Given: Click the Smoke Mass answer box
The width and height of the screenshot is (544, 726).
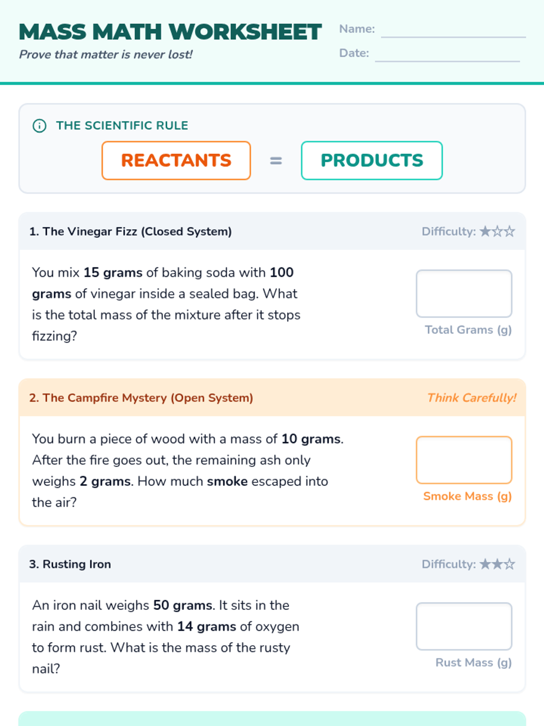Looking at the screenshot, I should coord(464,460).
